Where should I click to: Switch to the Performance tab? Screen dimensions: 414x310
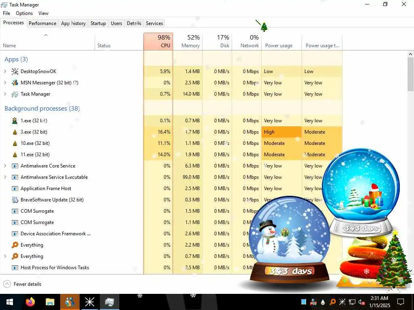[x=42, y=23]
